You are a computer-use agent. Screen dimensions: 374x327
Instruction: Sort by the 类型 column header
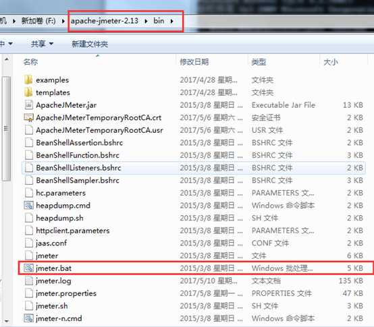pyautogui.click(x=259, y=62)
